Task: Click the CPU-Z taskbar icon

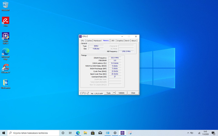Action: 123,133
